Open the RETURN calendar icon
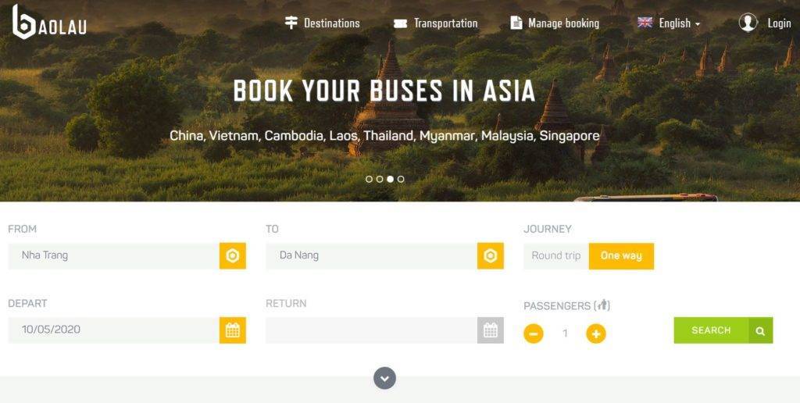The width and height of the screenshot is (800, 403). (491, 330)
